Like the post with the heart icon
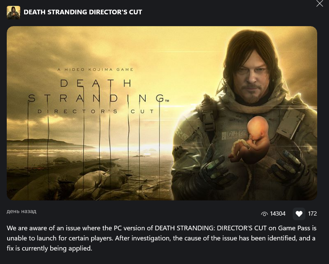 click(x=299, y=214)
